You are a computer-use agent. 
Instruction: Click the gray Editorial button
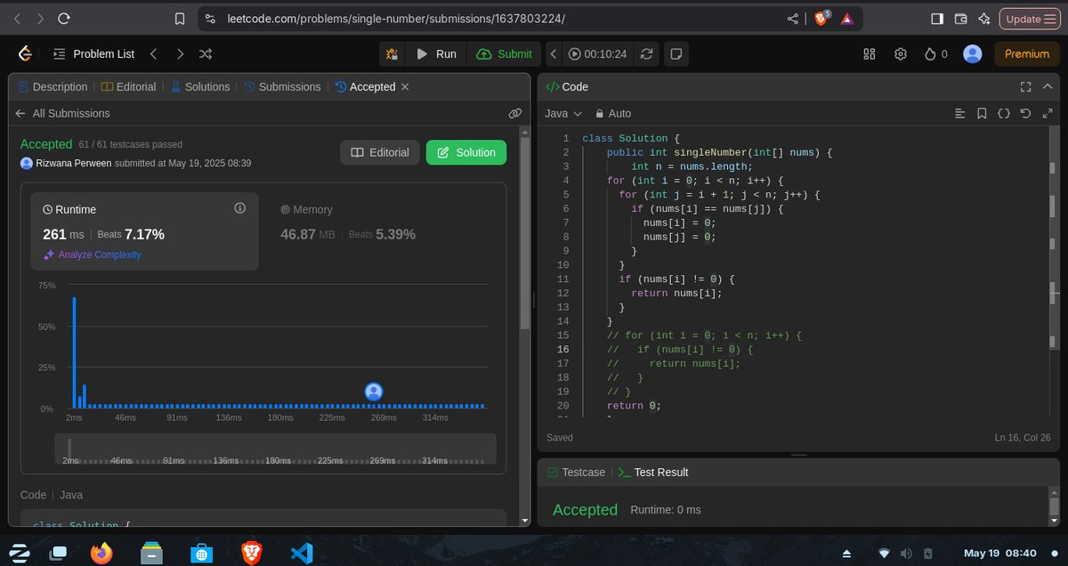[x=380, y=152]
